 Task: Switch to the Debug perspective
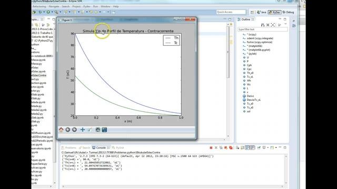click(x=288, y=12)
